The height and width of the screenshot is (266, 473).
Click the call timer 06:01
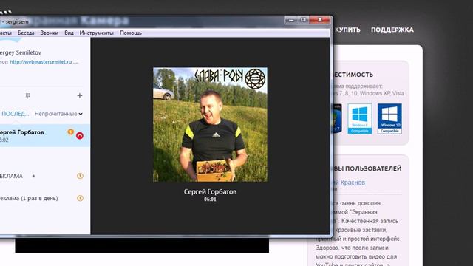(210, 199)
